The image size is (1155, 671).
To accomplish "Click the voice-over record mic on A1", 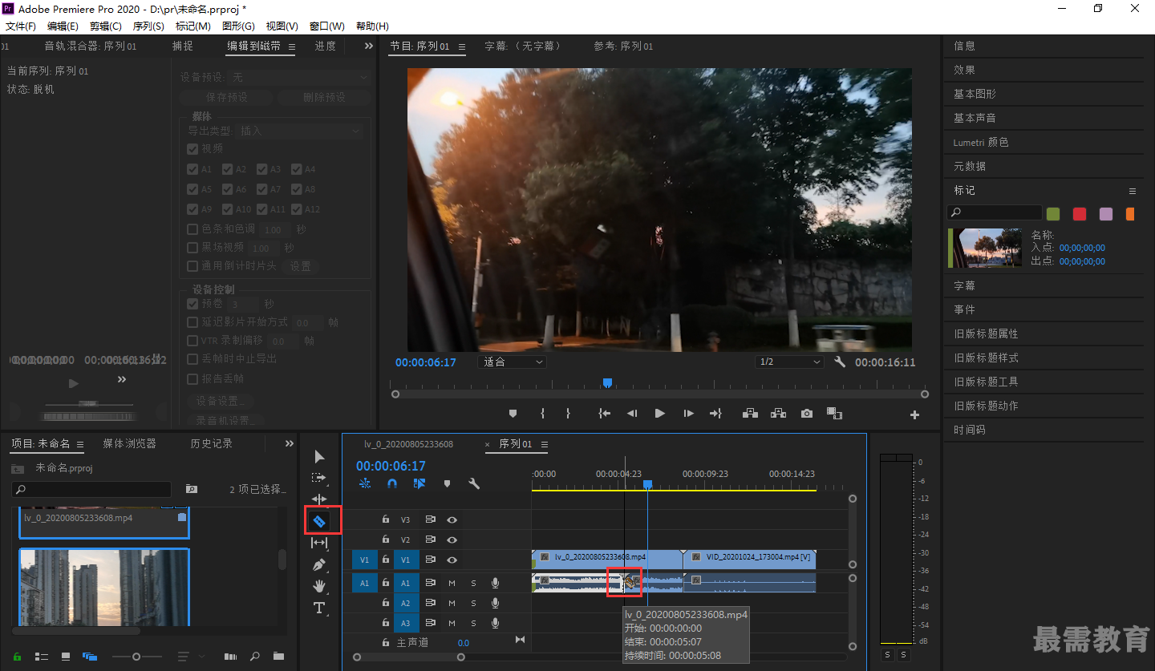I will [x=495, y=583].
